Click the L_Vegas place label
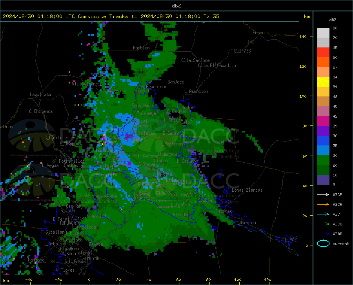 (50, 165)
